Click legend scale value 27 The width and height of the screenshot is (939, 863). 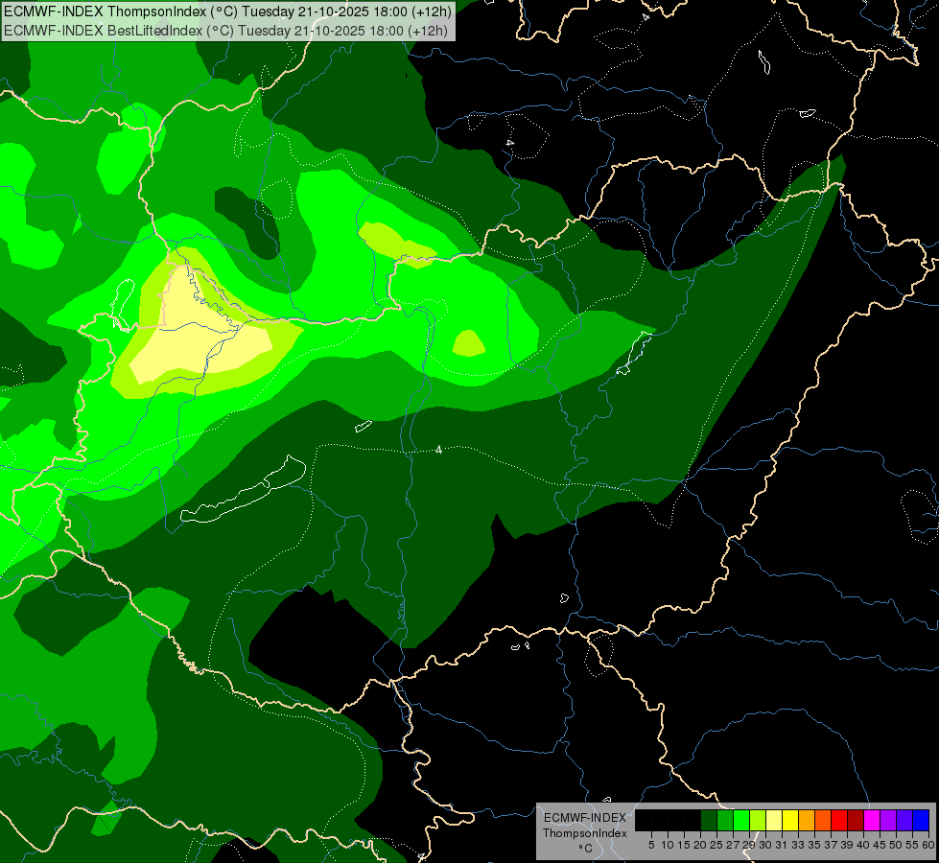(733, 845)
